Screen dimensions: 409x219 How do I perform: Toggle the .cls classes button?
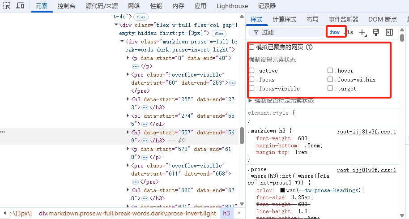coord(349,32)
